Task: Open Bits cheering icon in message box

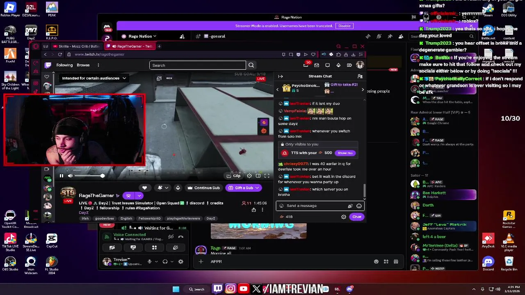Action: 350,206
